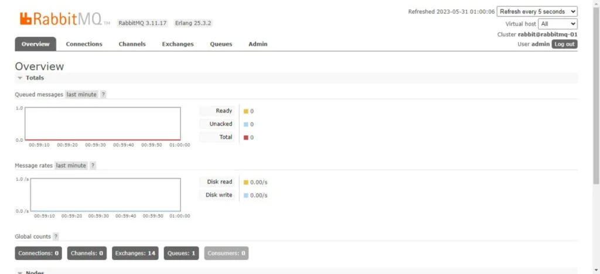Switch to the Connections tab
The height and width of the screenshot is (274, 600).
click(84, 44)
